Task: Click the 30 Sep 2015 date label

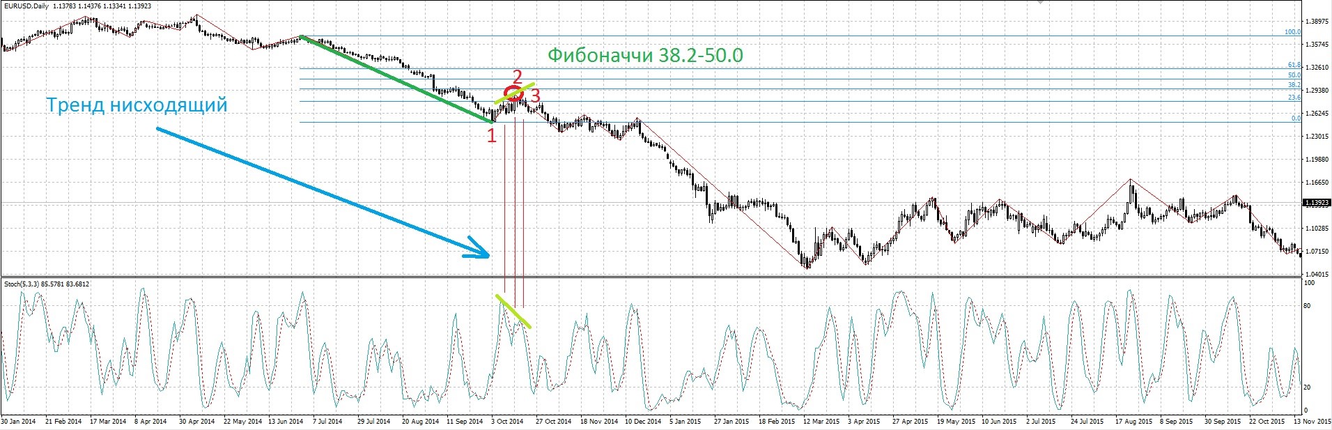Action: click(x=1223, y=422)
